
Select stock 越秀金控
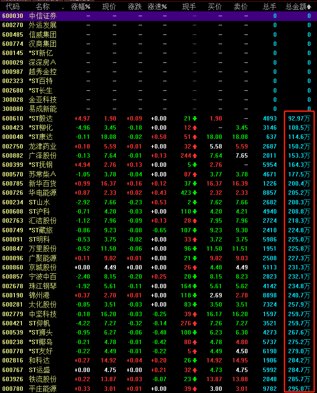[x=43, y=72]
